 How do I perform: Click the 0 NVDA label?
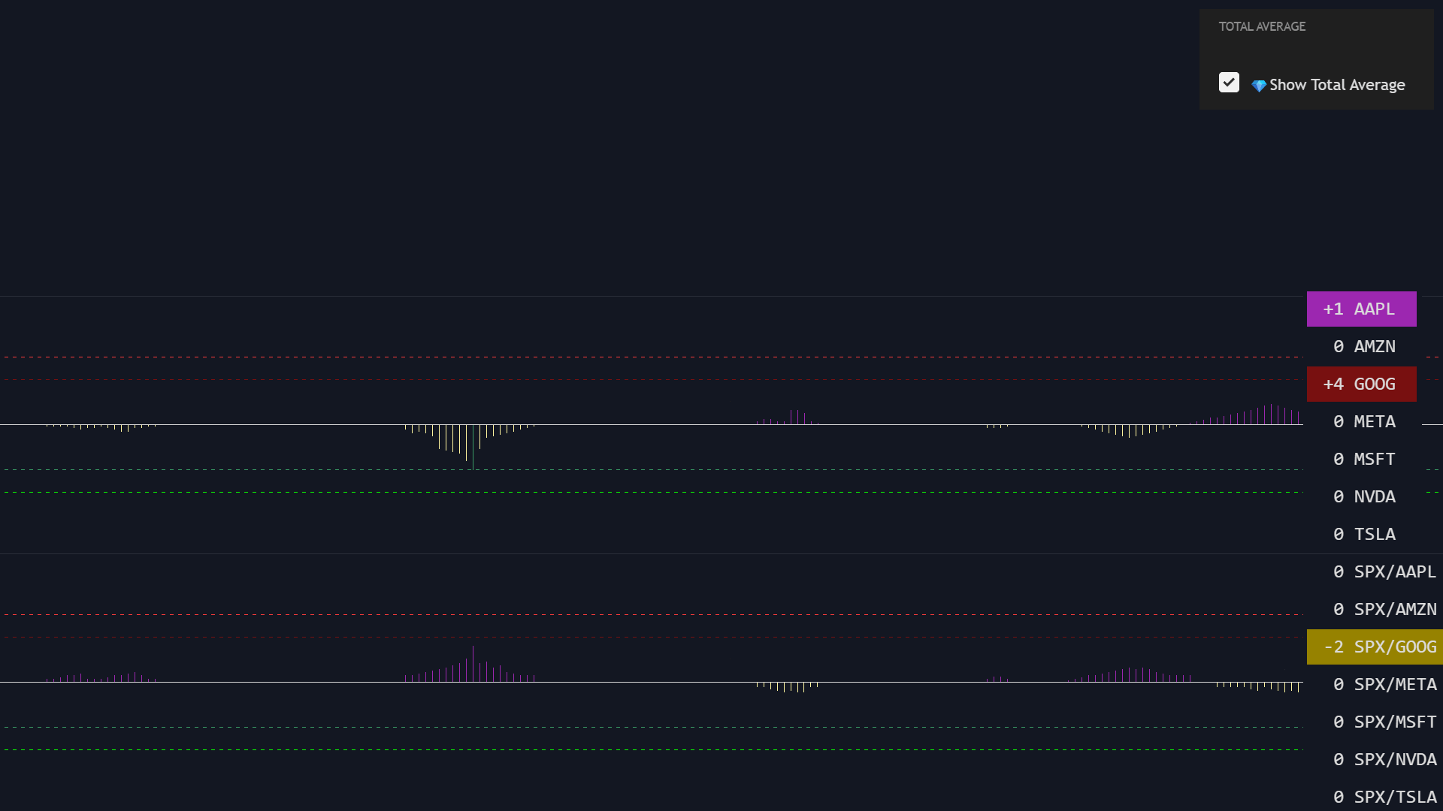[x=1364, y=497]
